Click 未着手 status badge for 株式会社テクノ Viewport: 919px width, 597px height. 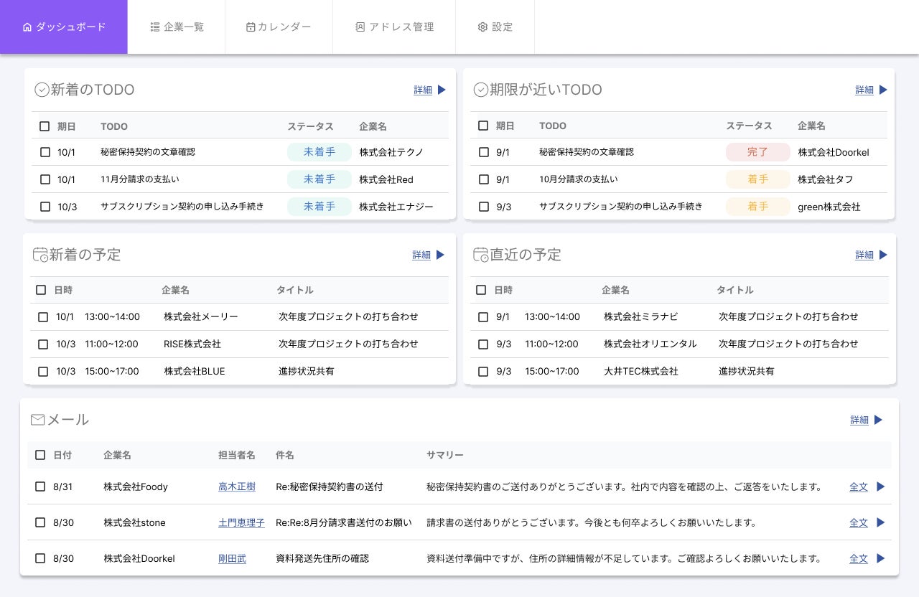(x=319, y=152)
